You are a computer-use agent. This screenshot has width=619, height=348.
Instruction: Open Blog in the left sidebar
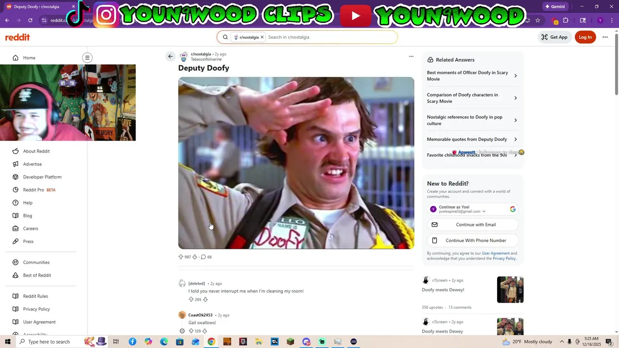coord(28,216)
